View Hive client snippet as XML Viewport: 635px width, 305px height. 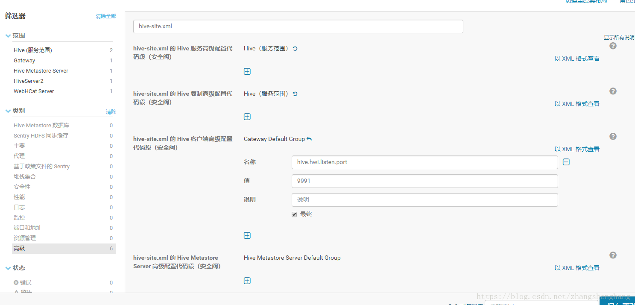577,149
